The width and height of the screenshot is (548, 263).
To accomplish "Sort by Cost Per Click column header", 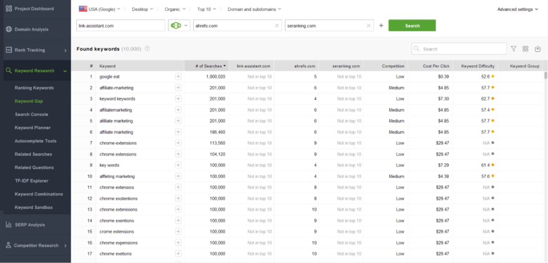I will 430,66.
